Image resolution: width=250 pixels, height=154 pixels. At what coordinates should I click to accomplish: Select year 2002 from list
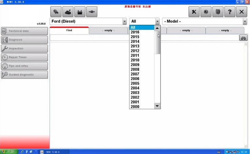[x=142, y=97]
